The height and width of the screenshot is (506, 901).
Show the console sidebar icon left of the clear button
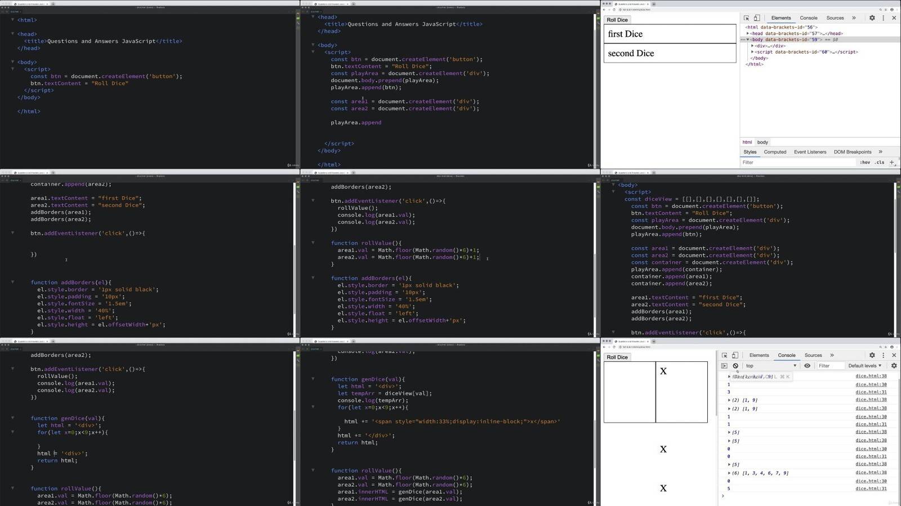pos(724,366)
